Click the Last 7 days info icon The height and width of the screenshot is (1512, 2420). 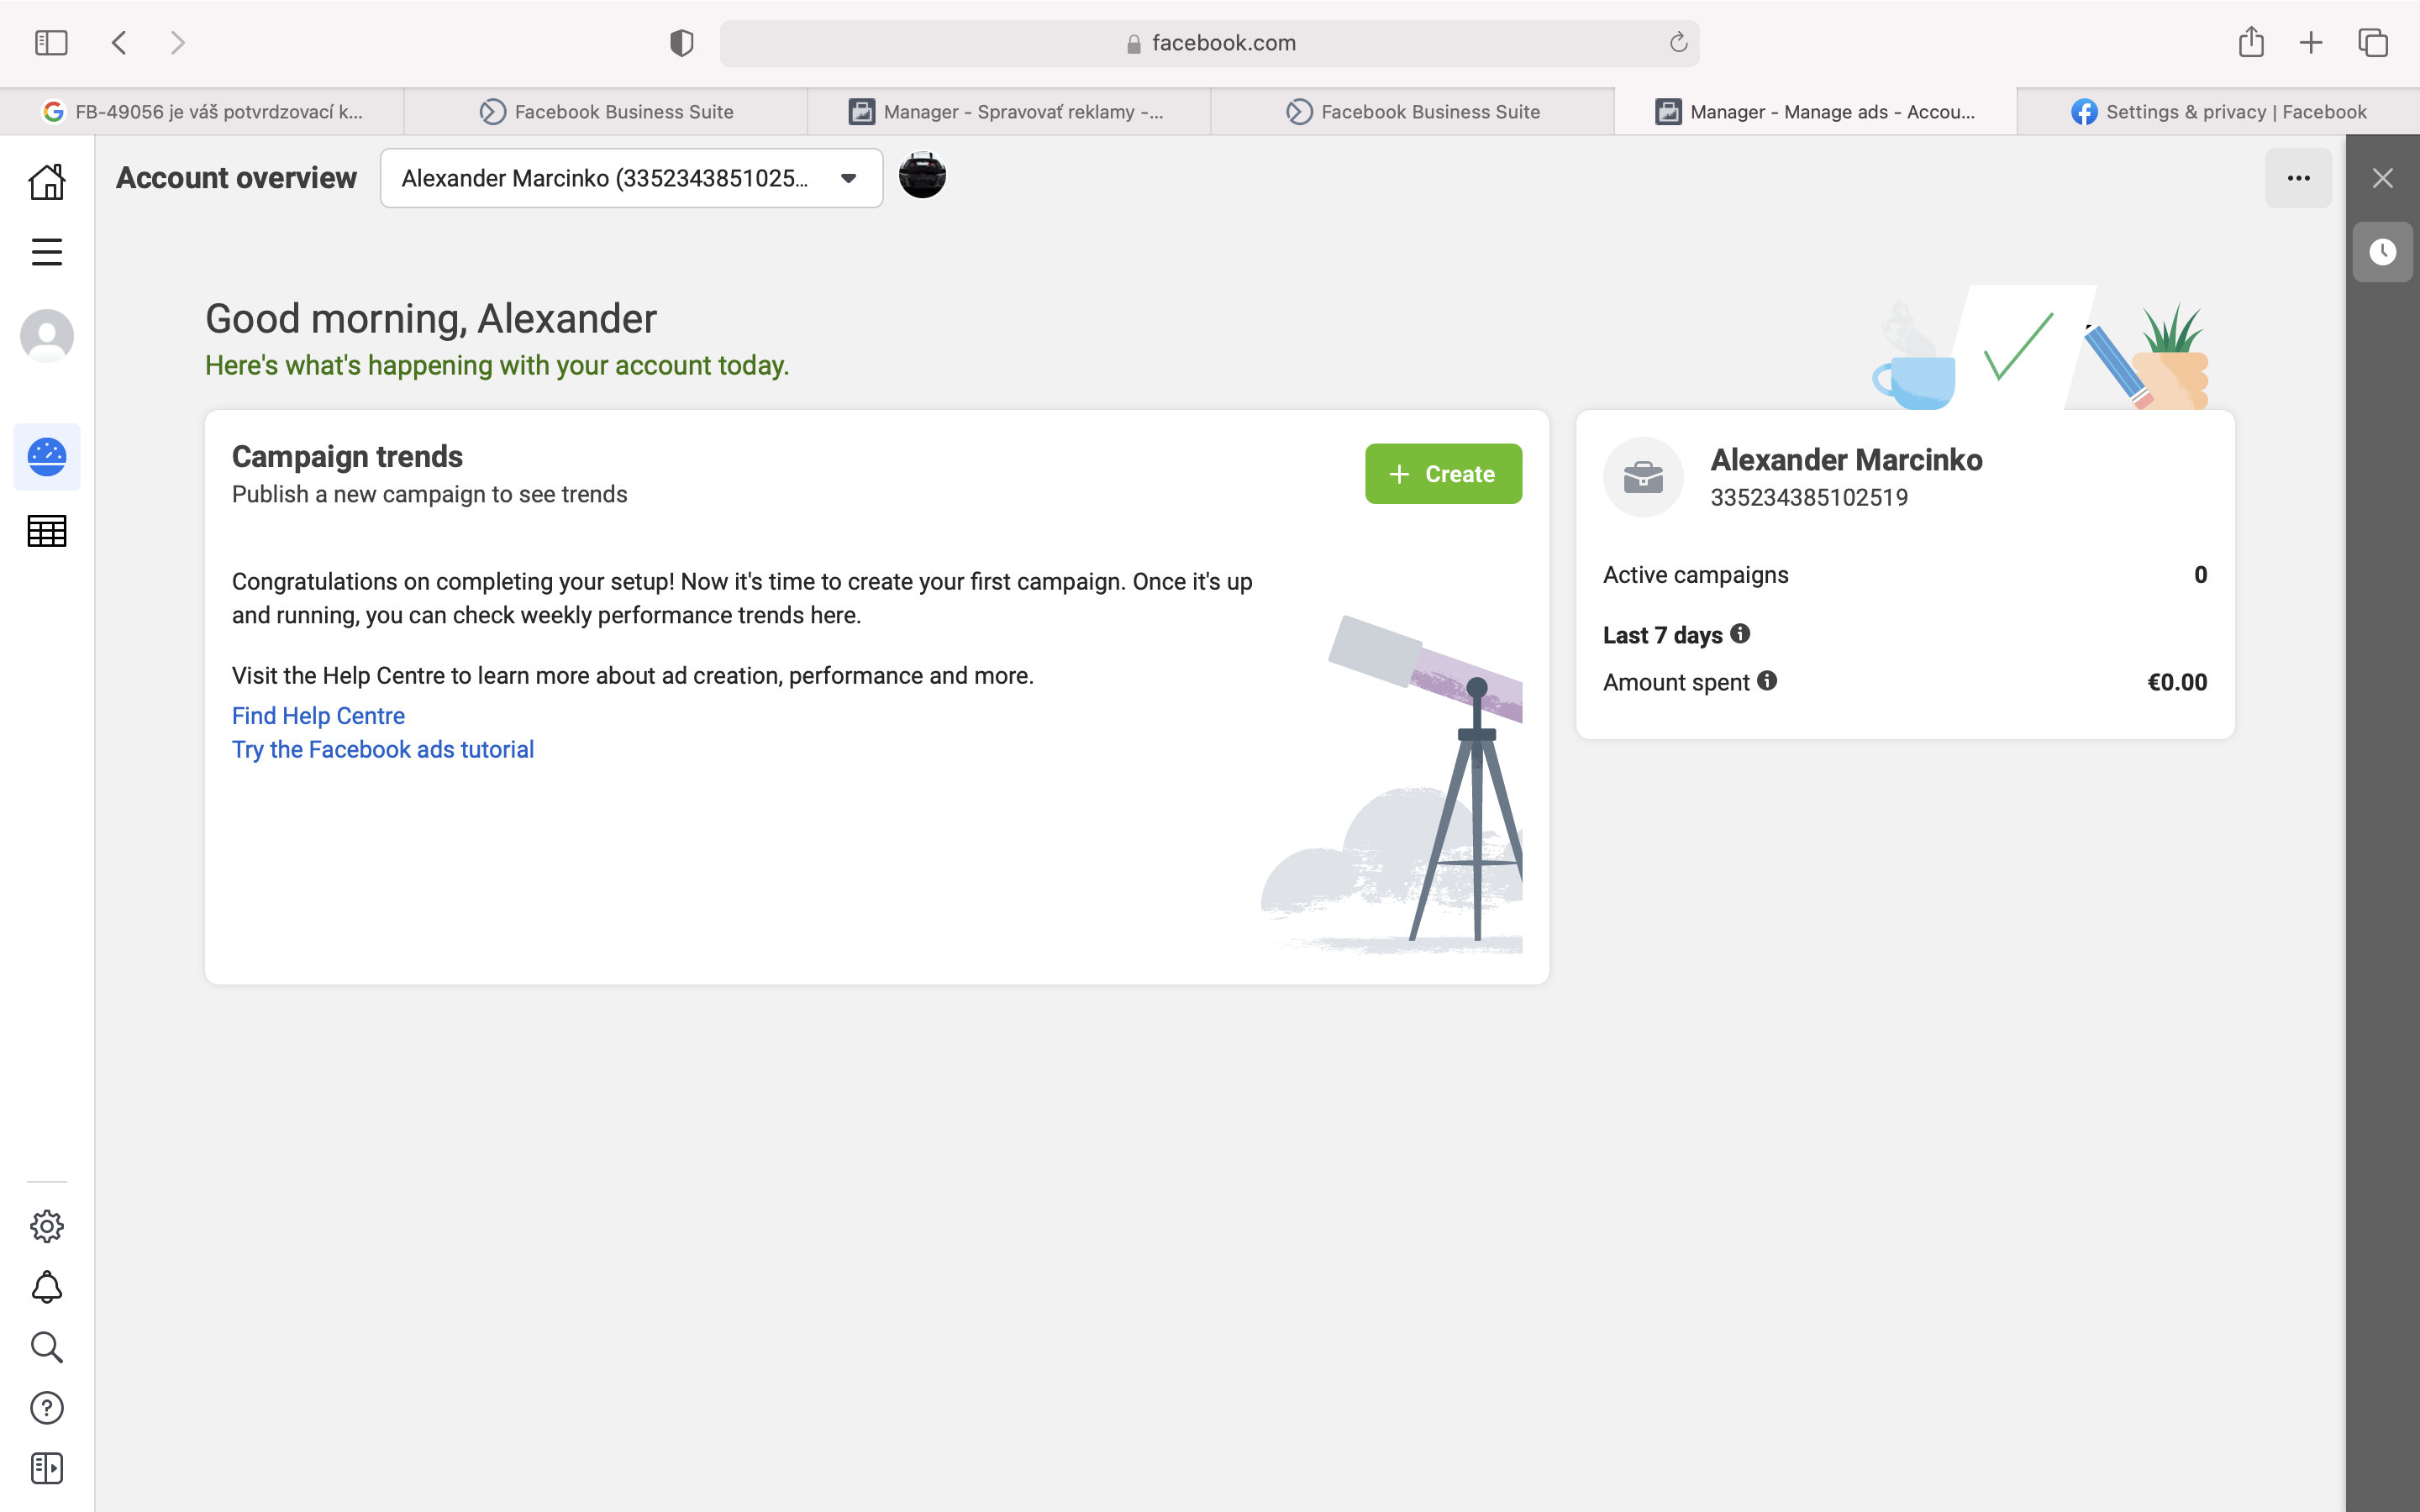pos(1740,634)
